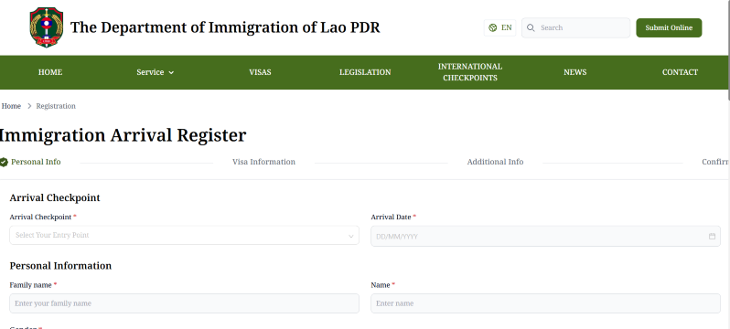Select the Additional Info step
The width and height of the screenshot is (730, 329).
point(495,162)
